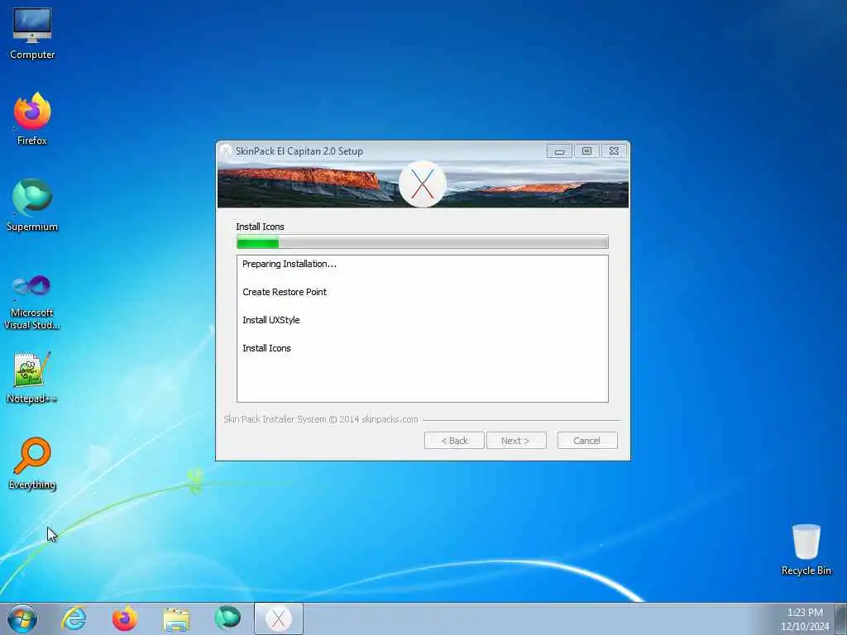The image size is (847, 635).
Task: Click the green installation progress bar
Action: [423, 242]
